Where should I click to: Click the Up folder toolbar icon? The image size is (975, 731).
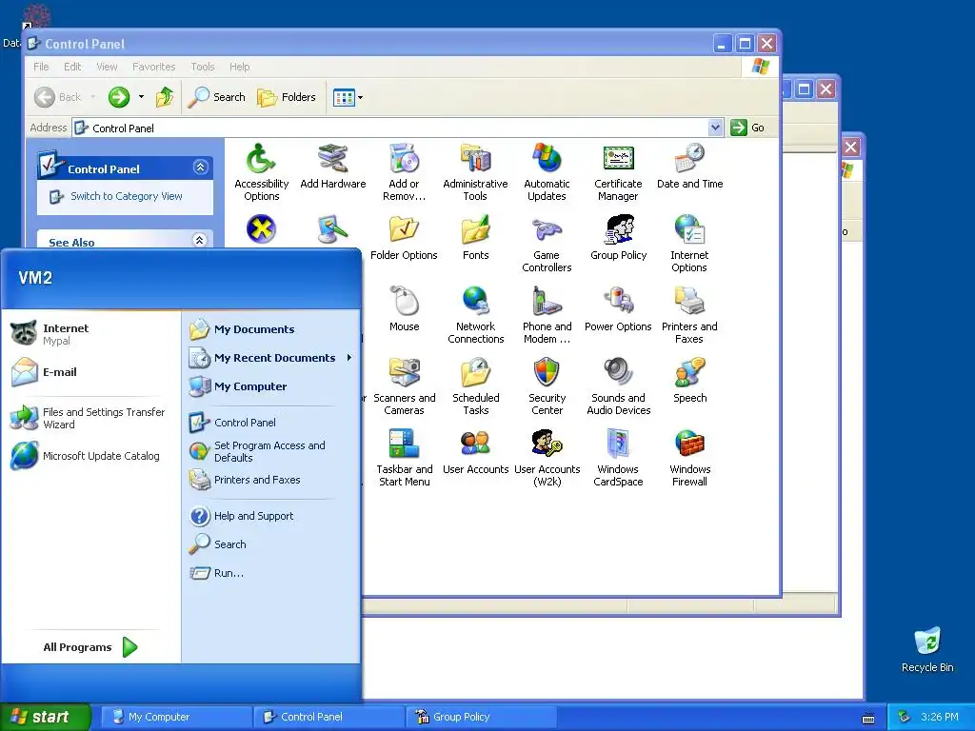[x=165, y=97]
